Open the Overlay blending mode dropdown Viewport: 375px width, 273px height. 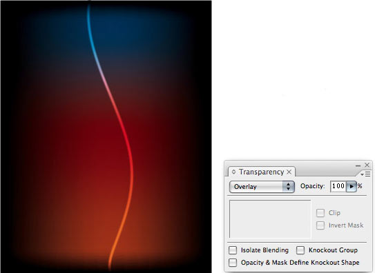pos(262,187)
